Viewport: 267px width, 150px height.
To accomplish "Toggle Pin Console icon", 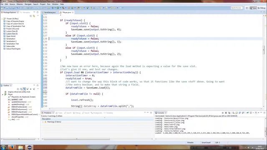I will click(x=247, y=113).
